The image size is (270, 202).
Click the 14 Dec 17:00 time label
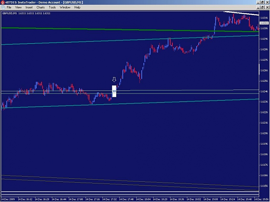pyautogui.click(x=76, y=199)
